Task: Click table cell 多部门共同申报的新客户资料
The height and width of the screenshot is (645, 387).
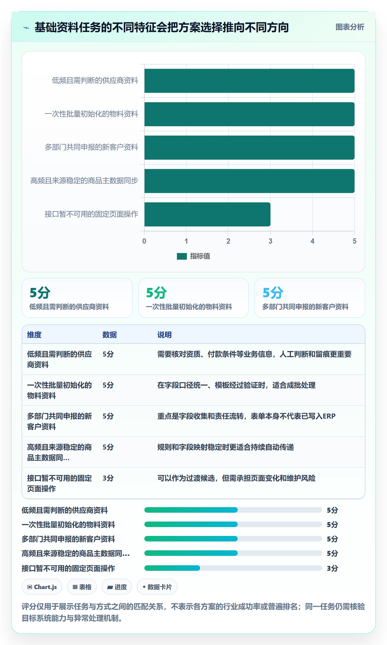Action: 59,421
